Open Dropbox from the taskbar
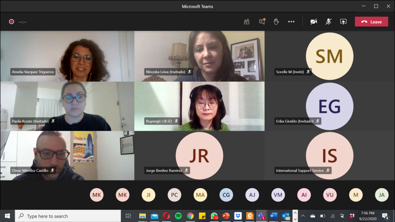The width and height of the screenshot is (395, 222). (238, 216)
